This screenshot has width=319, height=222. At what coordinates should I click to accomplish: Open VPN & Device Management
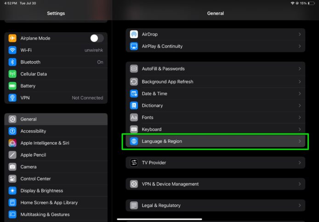[x=170, y=184]
